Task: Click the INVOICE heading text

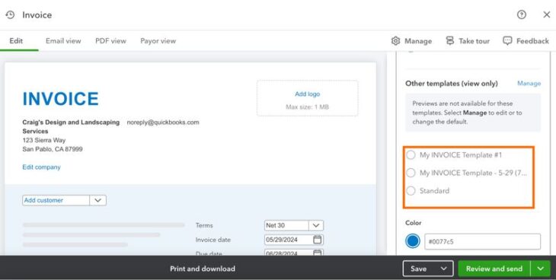Action: pos(61,98)
